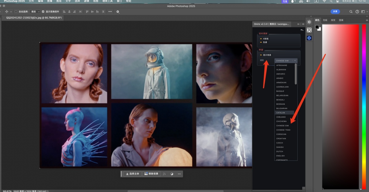
Task: Switch to the 色板 tab
Action: (325, 20)
